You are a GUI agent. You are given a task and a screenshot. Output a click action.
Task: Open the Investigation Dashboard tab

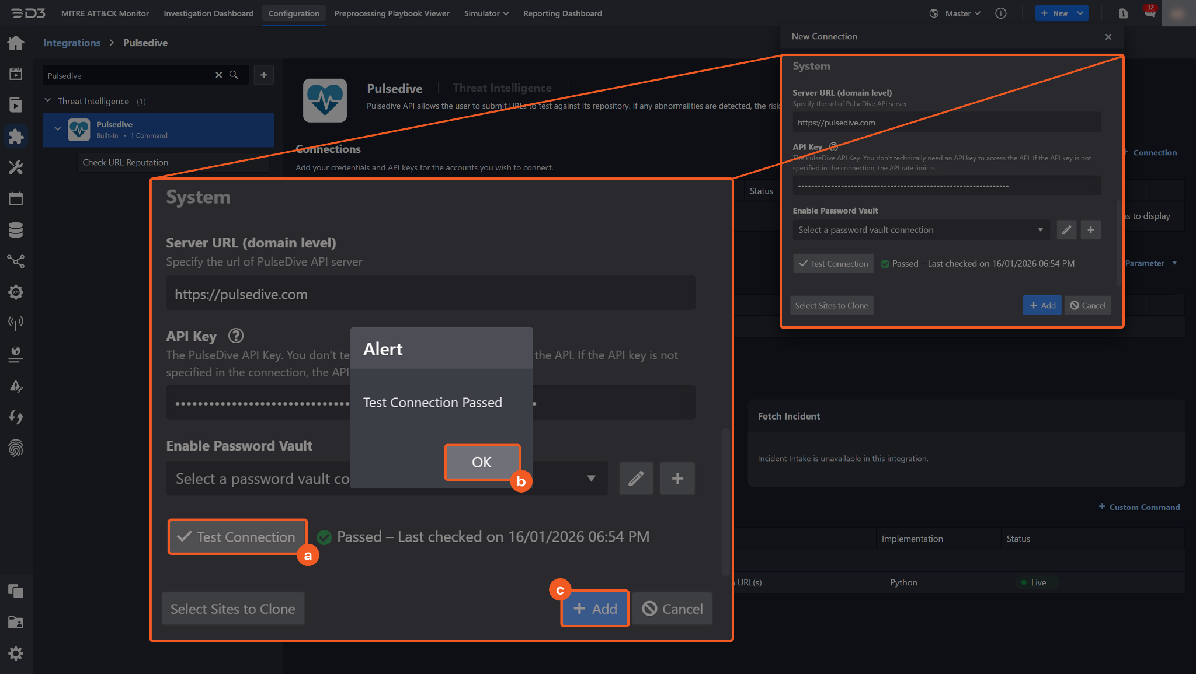pos(208,13)
